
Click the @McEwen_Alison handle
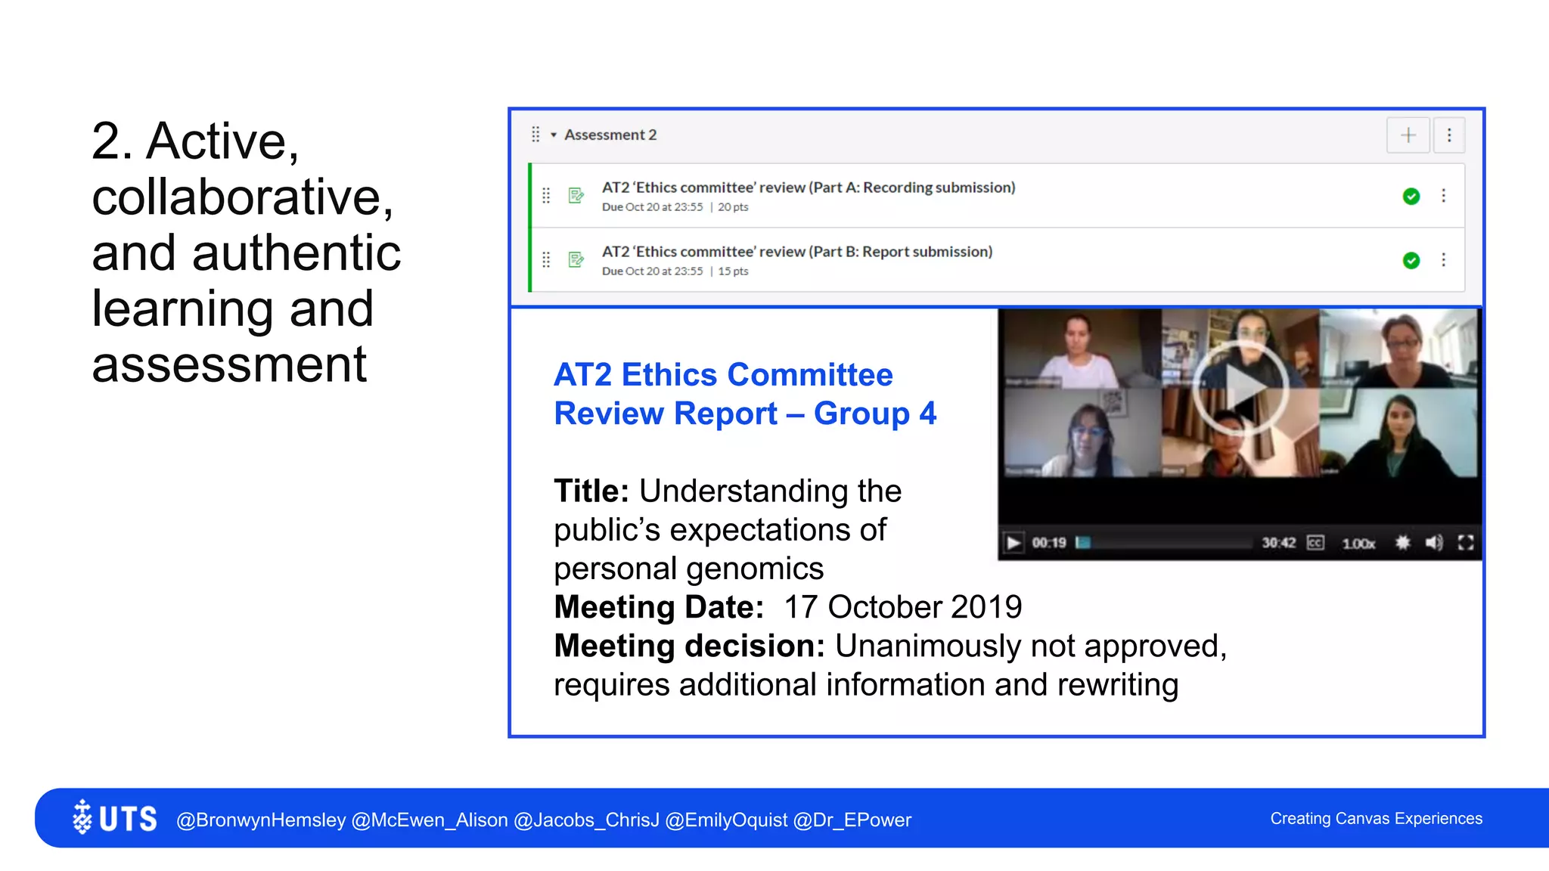pos(430,820)
